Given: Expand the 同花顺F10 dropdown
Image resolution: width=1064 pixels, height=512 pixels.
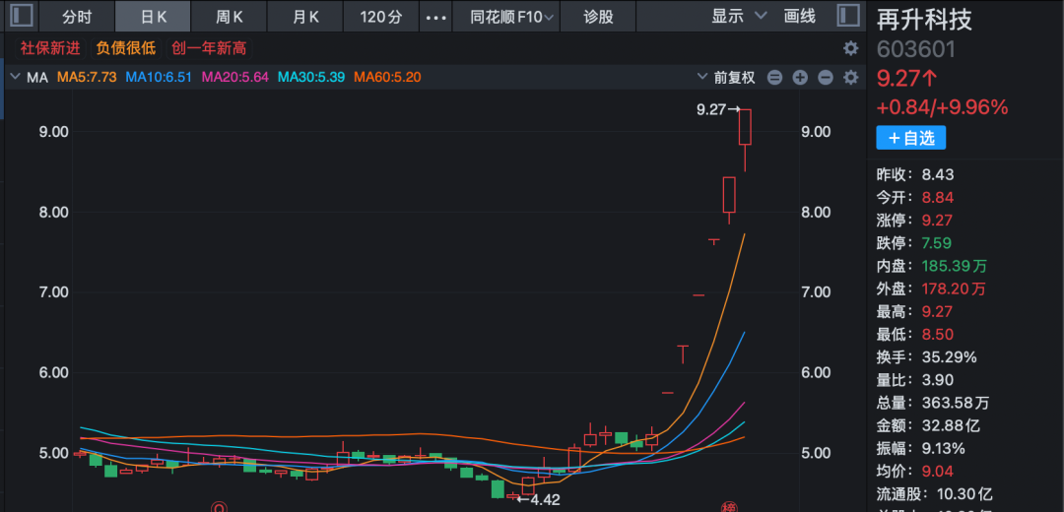Looking at the screenshot, I should pyautogui.click(x=512, y=17).
